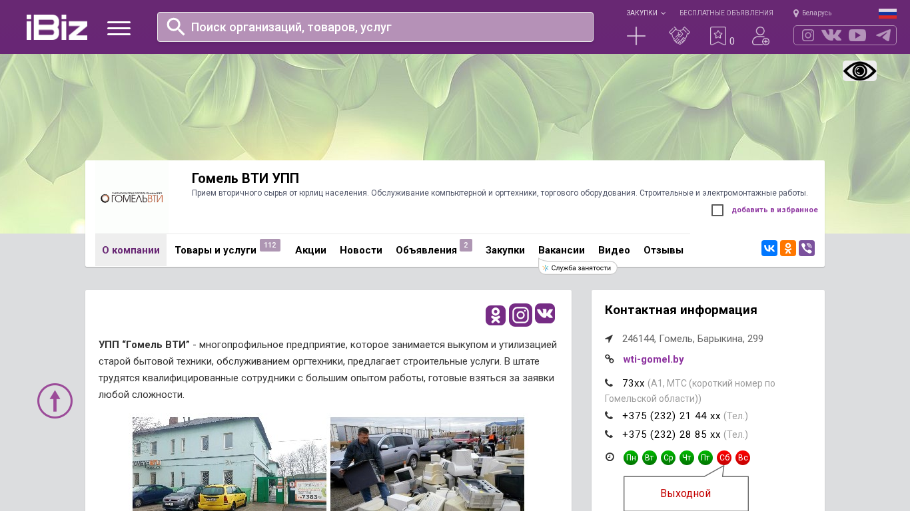The height and width of the screenshot is (511, 910).
Task: Select the Ср weekday badge
Action: click(x=668, y=458)
